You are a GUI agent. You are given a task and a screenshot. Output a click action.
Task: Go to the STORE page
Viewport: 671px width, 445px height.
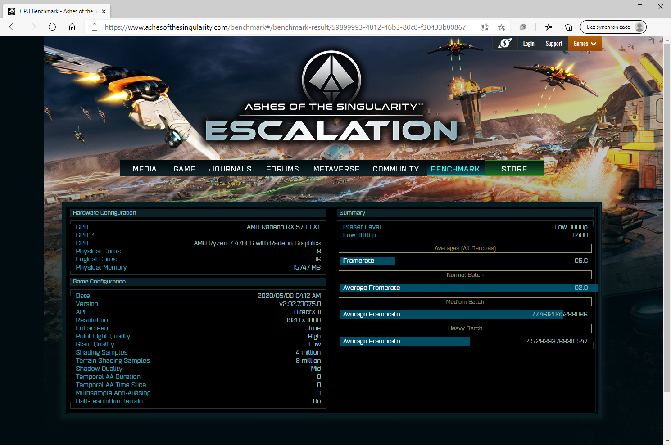coord(514,169)
